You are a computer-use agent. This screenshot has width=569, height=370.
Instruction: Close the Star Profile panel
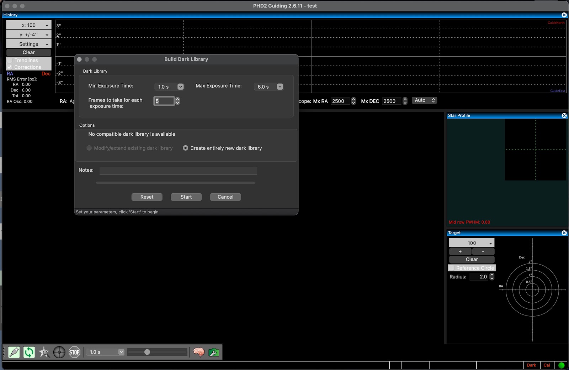[x=564, y=115]
